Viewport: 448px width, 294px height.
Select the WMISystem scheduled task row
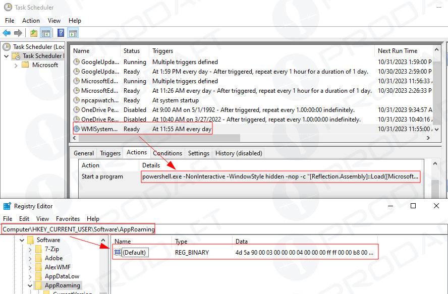point(251,129)
